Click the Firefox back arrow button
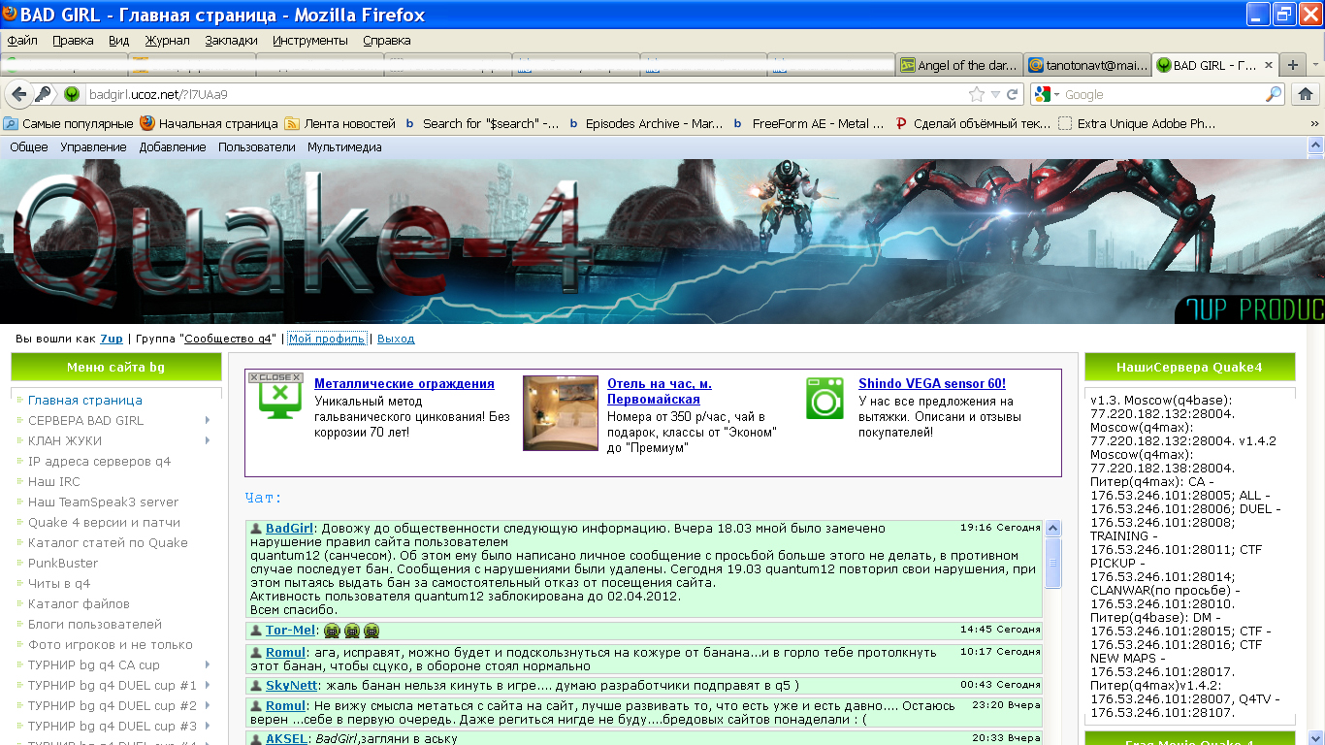The image size is (1325, 745). [17, 94]
